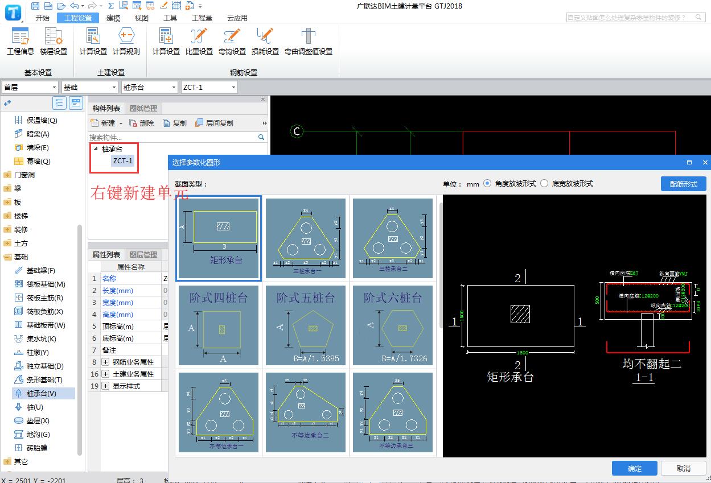Open 计算设置 under 土建设置
The image size is (711, 483).
(x=93, y=41)
